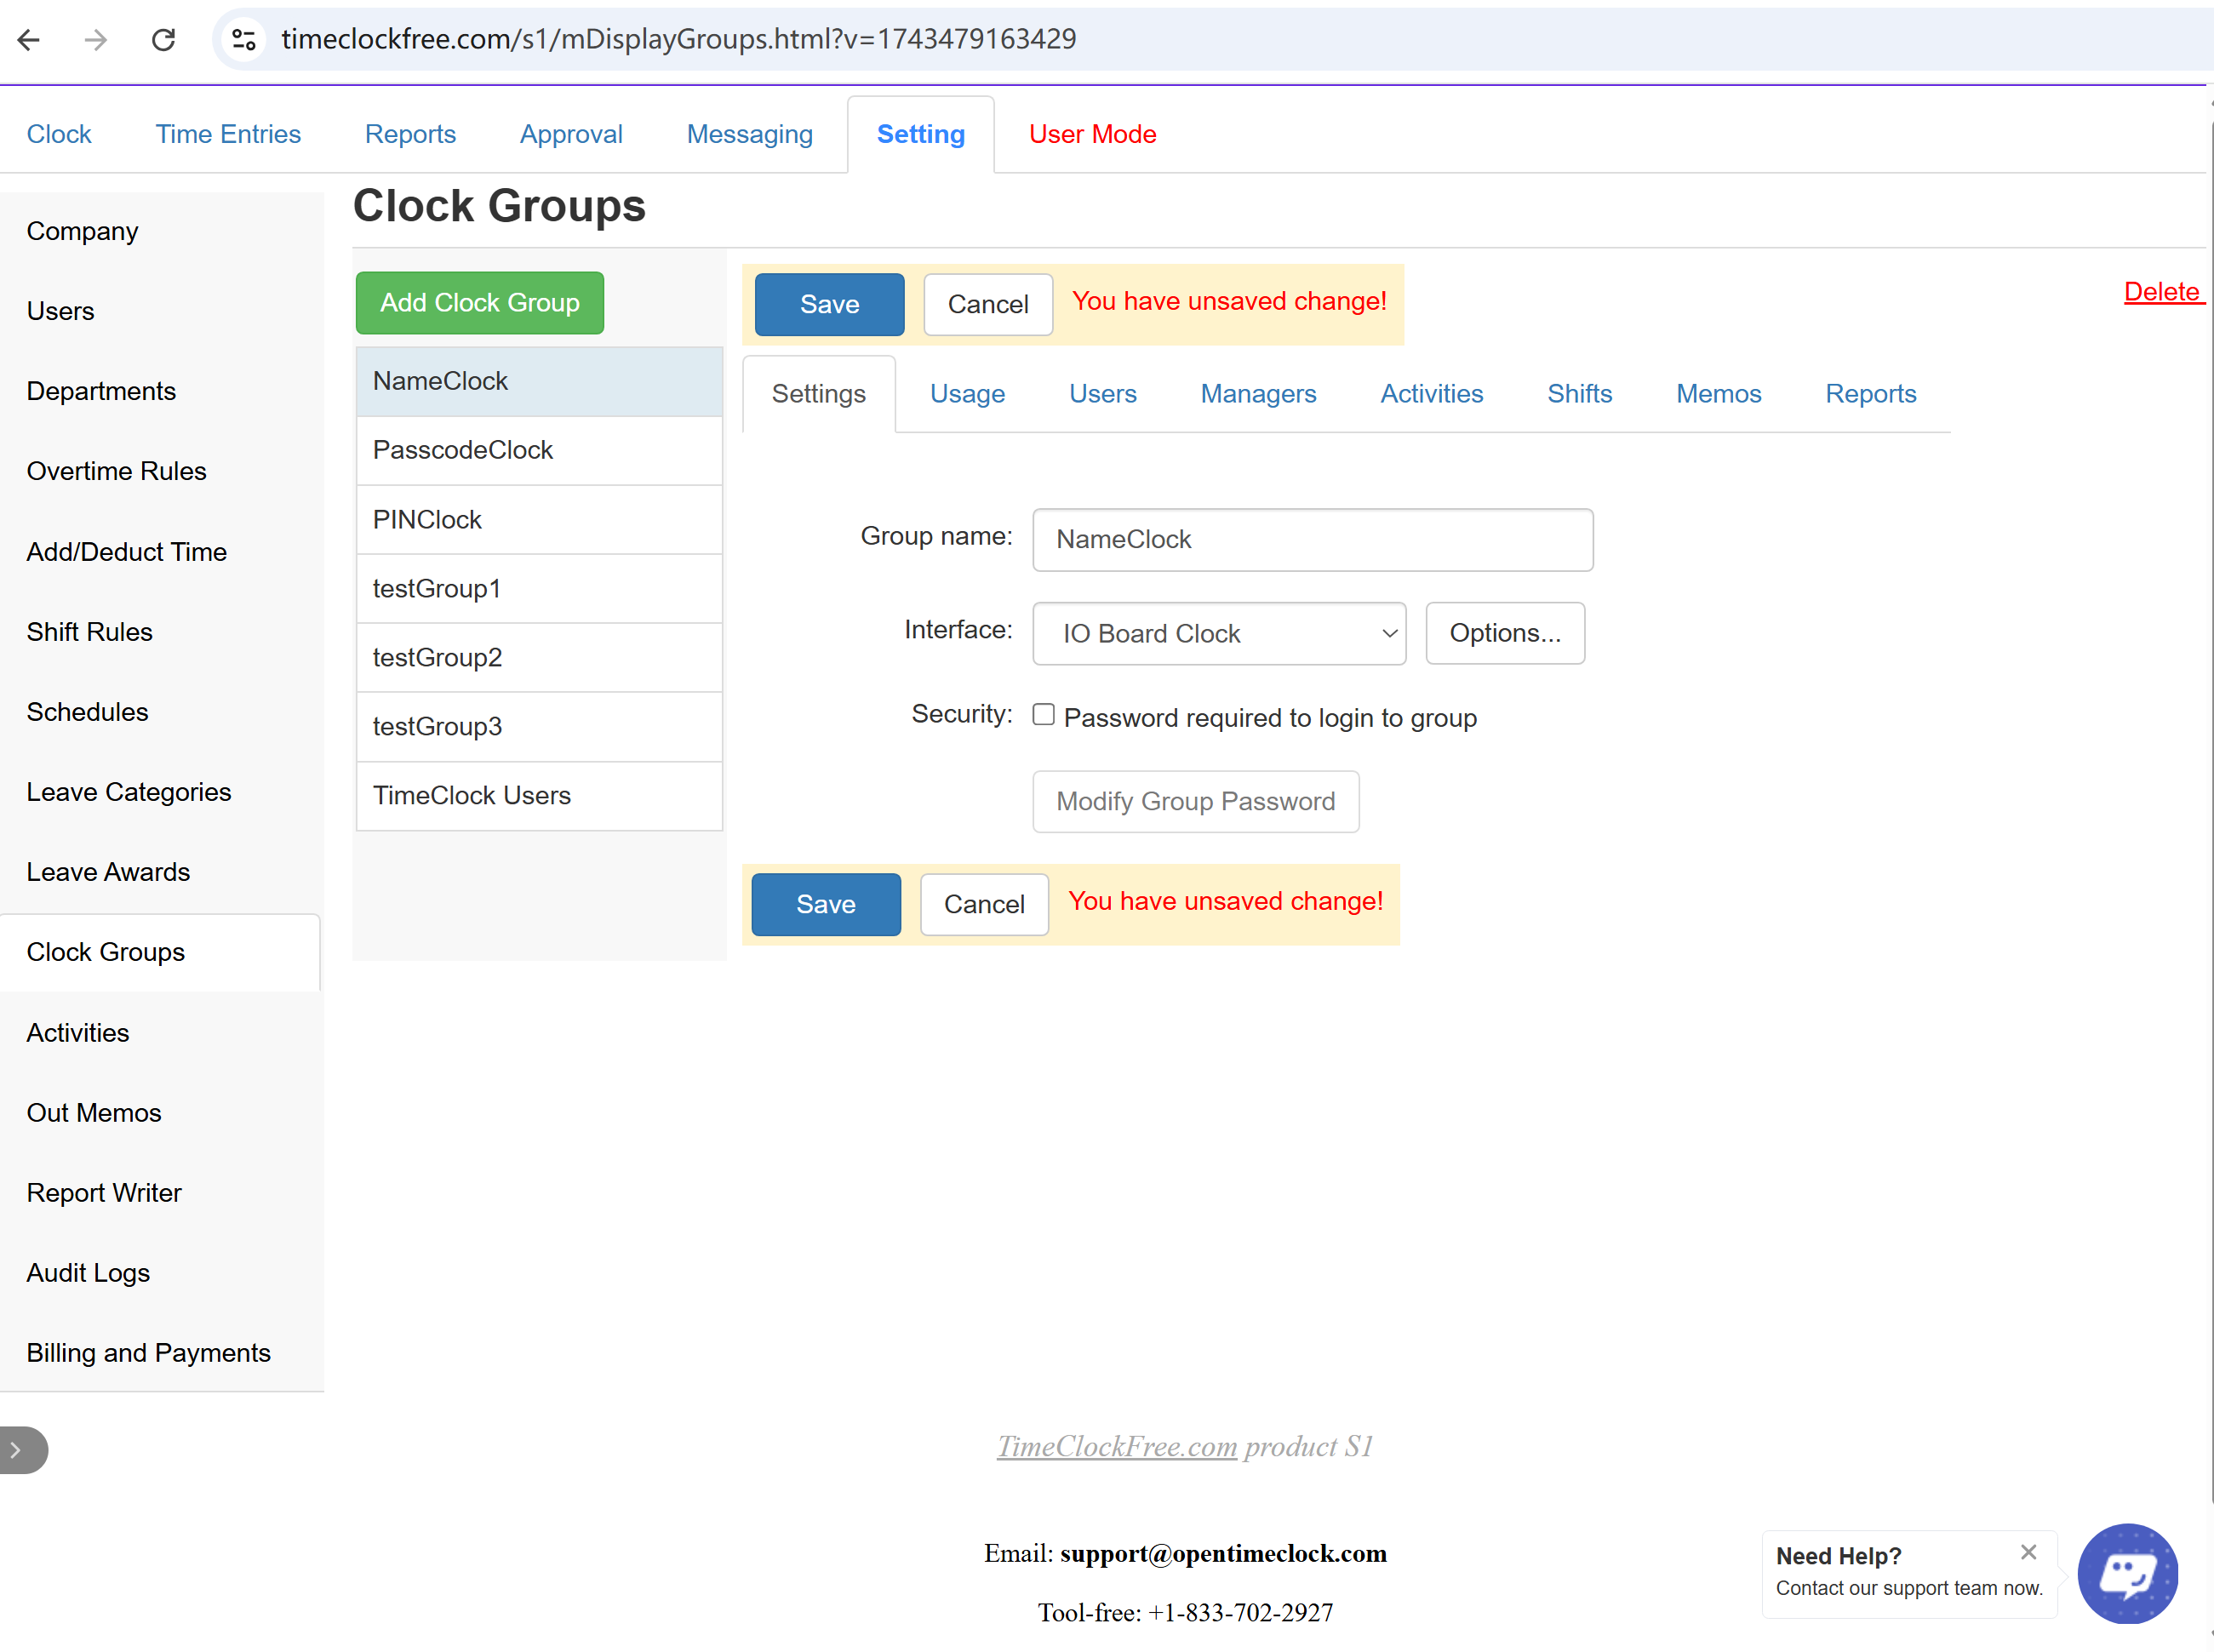Open the Messaging tab
2214x1652 pixels.
750,134
